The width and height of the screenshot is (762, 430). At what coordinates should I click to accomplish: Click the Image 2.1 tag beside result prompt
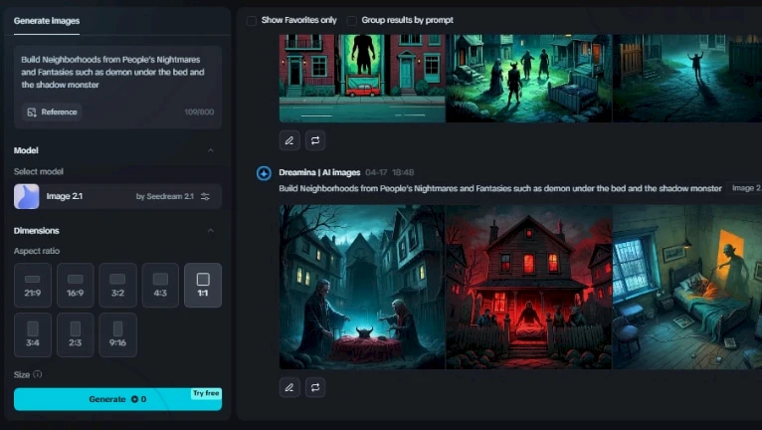point(746,188)
